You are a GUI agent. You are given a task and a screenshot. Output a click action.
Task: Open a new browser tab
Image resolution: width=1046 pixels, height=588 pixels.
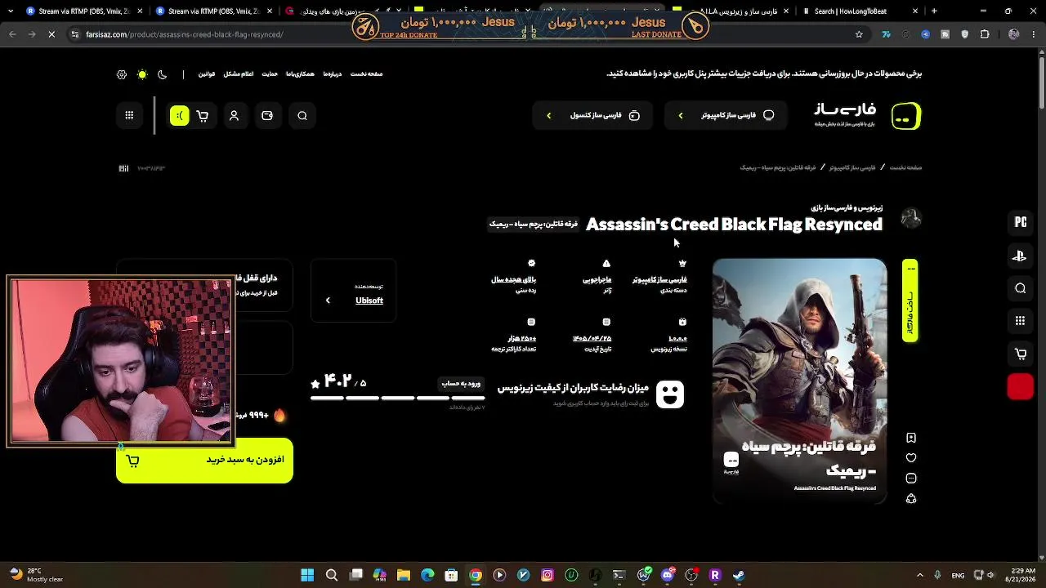click(934, 11)
